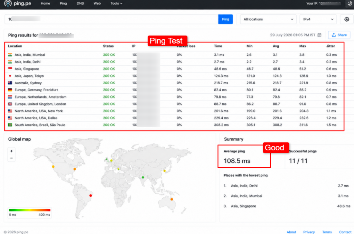354x234 pixels.
Task: Click the date 29 July 2026 timestamp
Action: 292,35
